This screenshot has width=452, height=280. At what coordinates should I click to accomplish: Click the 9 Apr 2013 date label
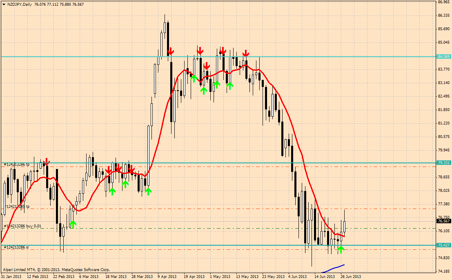pyautogui.click(x=167, y=277)
